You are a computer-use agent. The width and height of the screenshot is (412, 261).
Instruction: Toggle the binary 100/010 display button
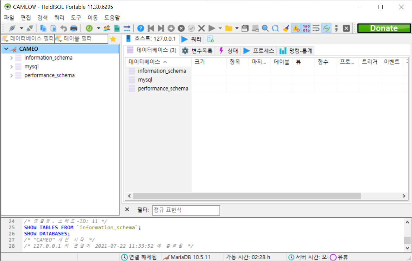(306, 28)
